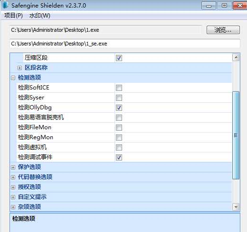Click the scrollbar down arrow
This screenshot has height=232, width=247.
point(236,207)
